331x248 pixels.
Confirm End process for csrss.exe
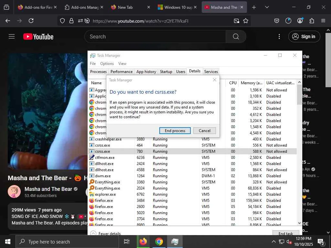click(175, 130)
